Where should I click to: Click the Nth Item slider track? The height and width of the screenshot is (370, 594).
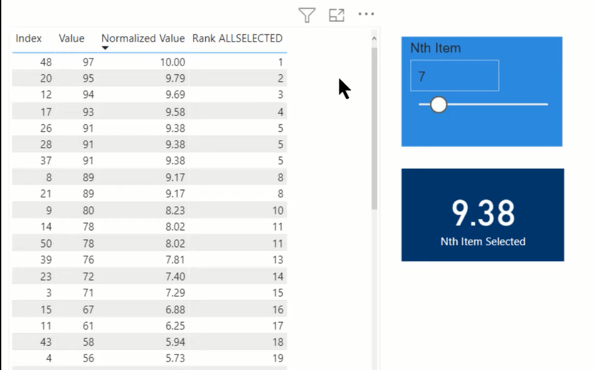click(483, 105)
